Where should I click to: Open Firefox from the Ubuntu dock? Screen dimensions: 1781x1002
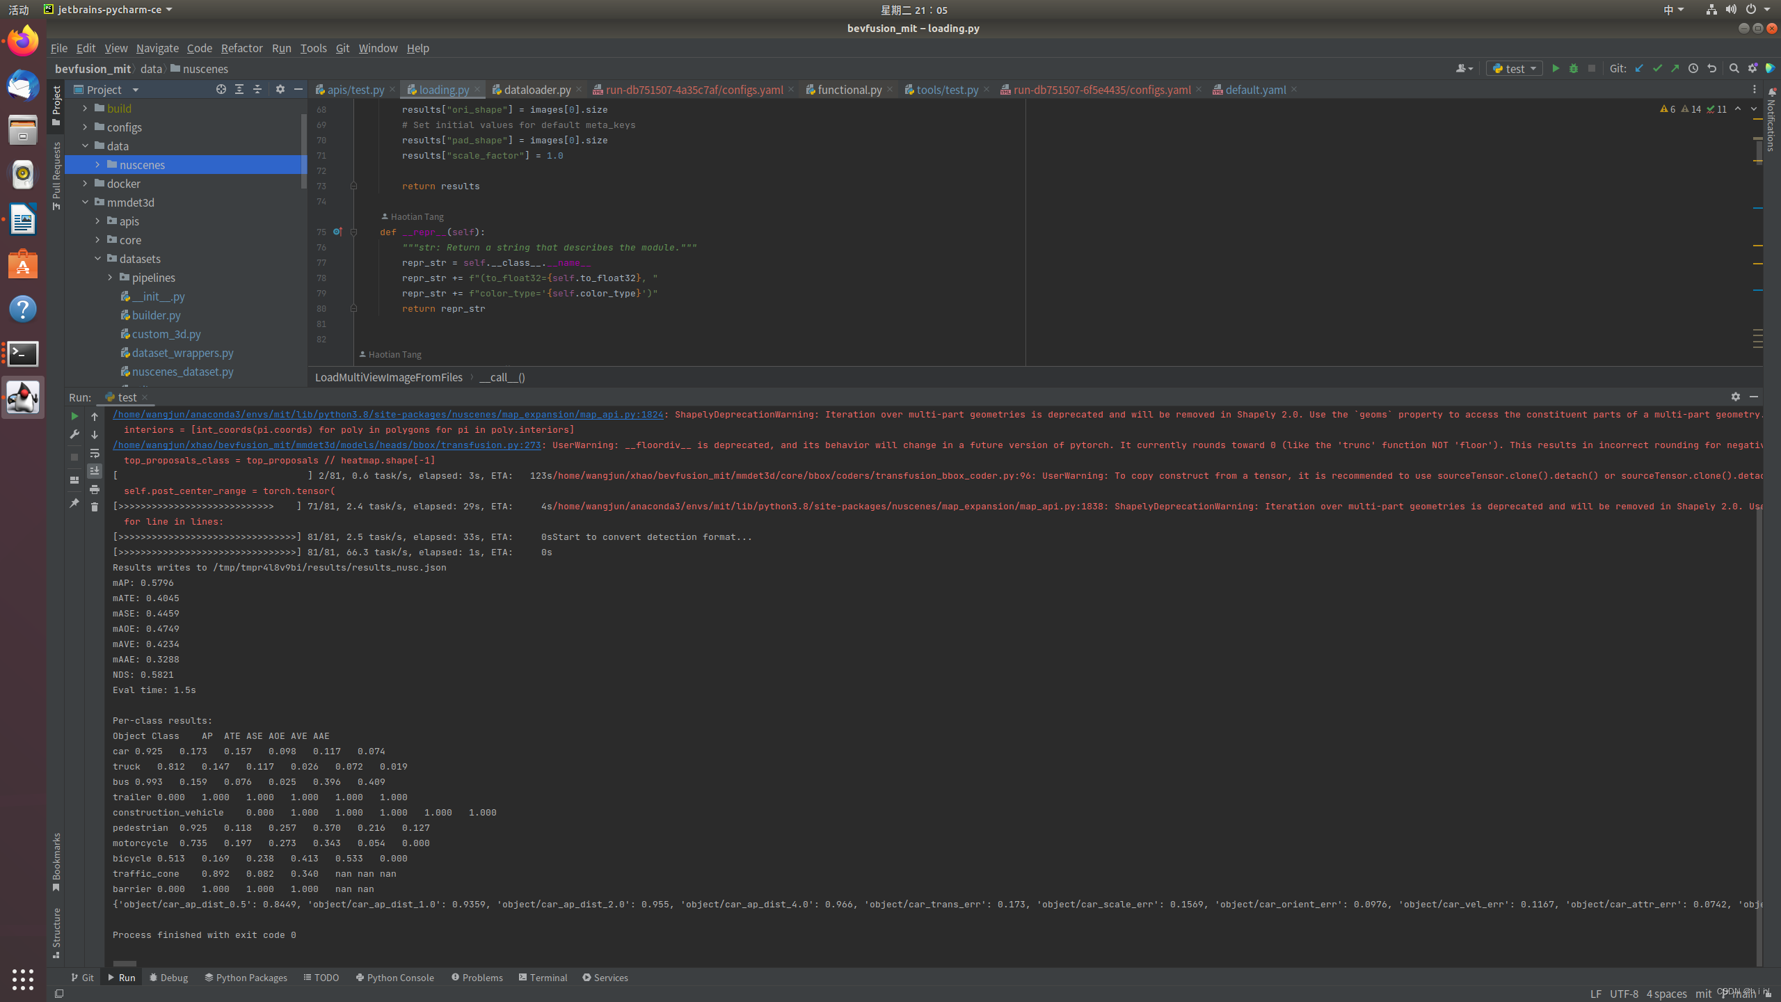23,41
